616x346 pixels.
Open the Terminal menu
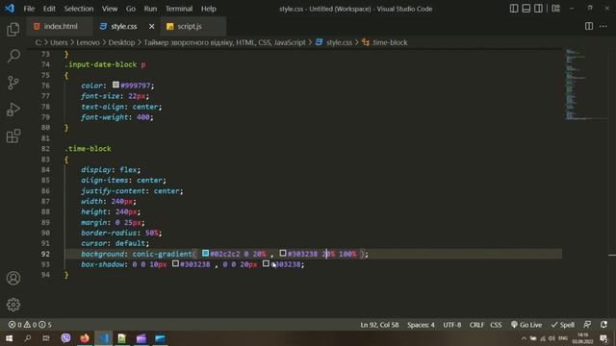pyautogui.click(x=179, y=9)
